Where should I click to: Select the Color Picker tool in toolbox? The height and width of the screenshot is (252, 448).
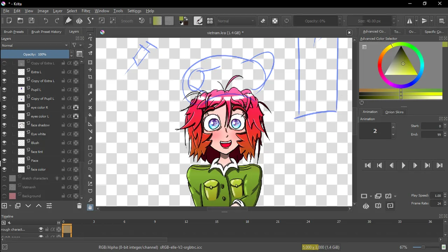[x=90, y=93]
